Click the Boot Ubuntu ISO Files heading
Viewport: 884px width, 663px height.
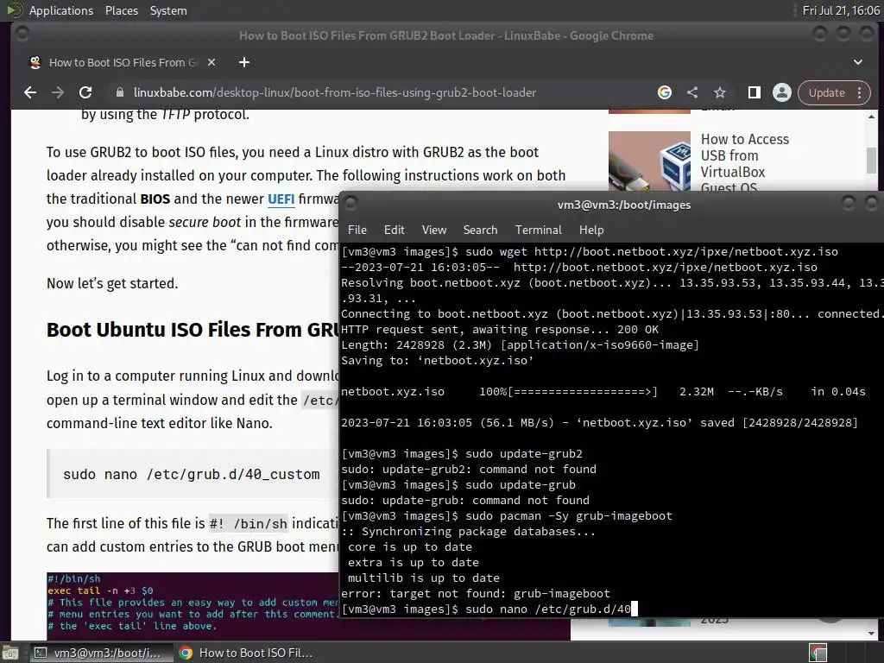pos(193,330)
